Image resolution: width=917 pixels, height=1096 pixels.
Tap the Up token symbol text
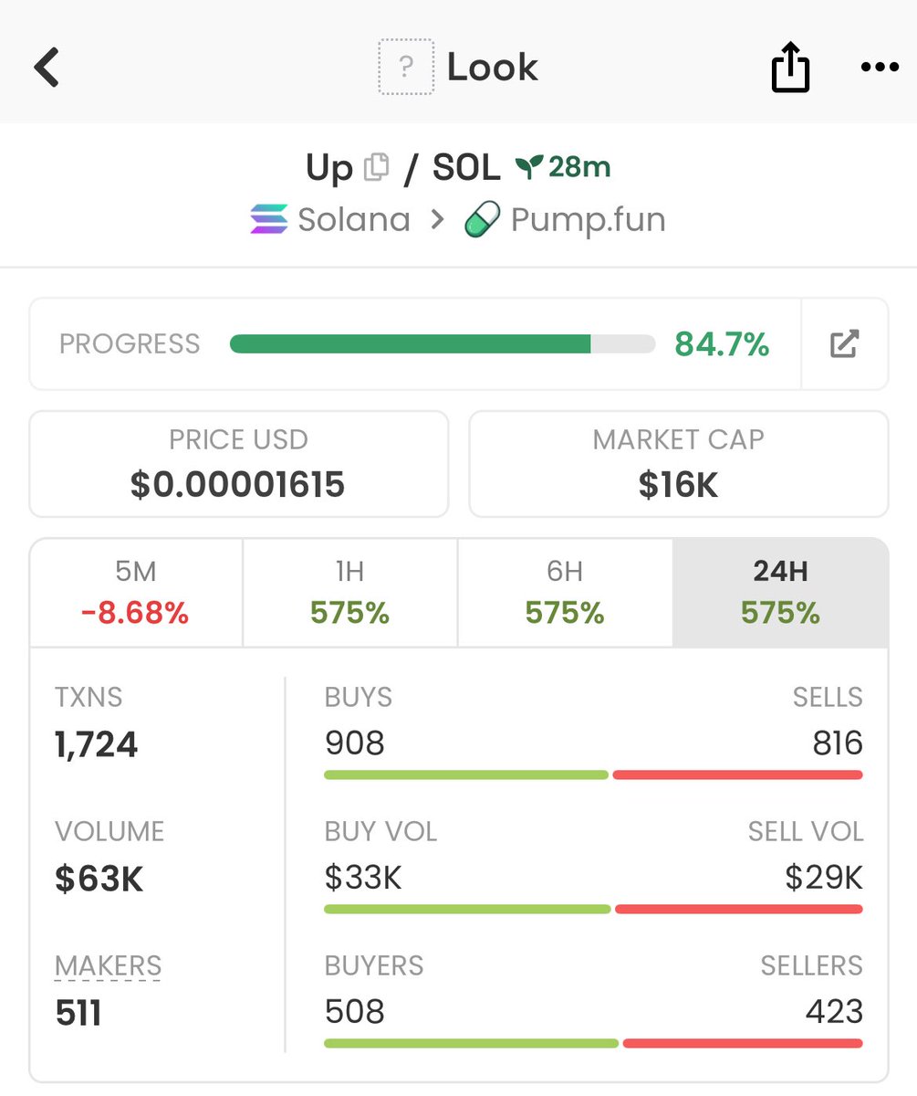coord(329,168)
